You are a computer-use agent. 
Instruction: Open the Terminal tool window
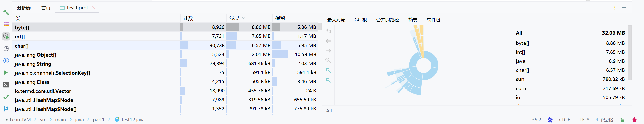(x=6, y=85)
